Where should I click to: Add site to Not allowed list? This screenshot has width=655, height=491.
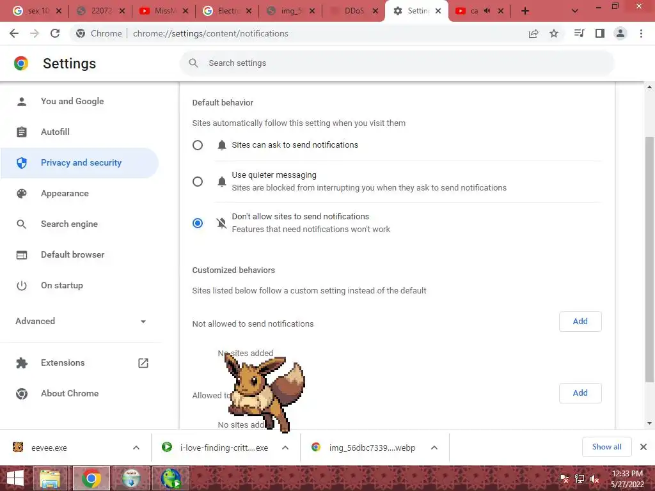tap(580, 322)
